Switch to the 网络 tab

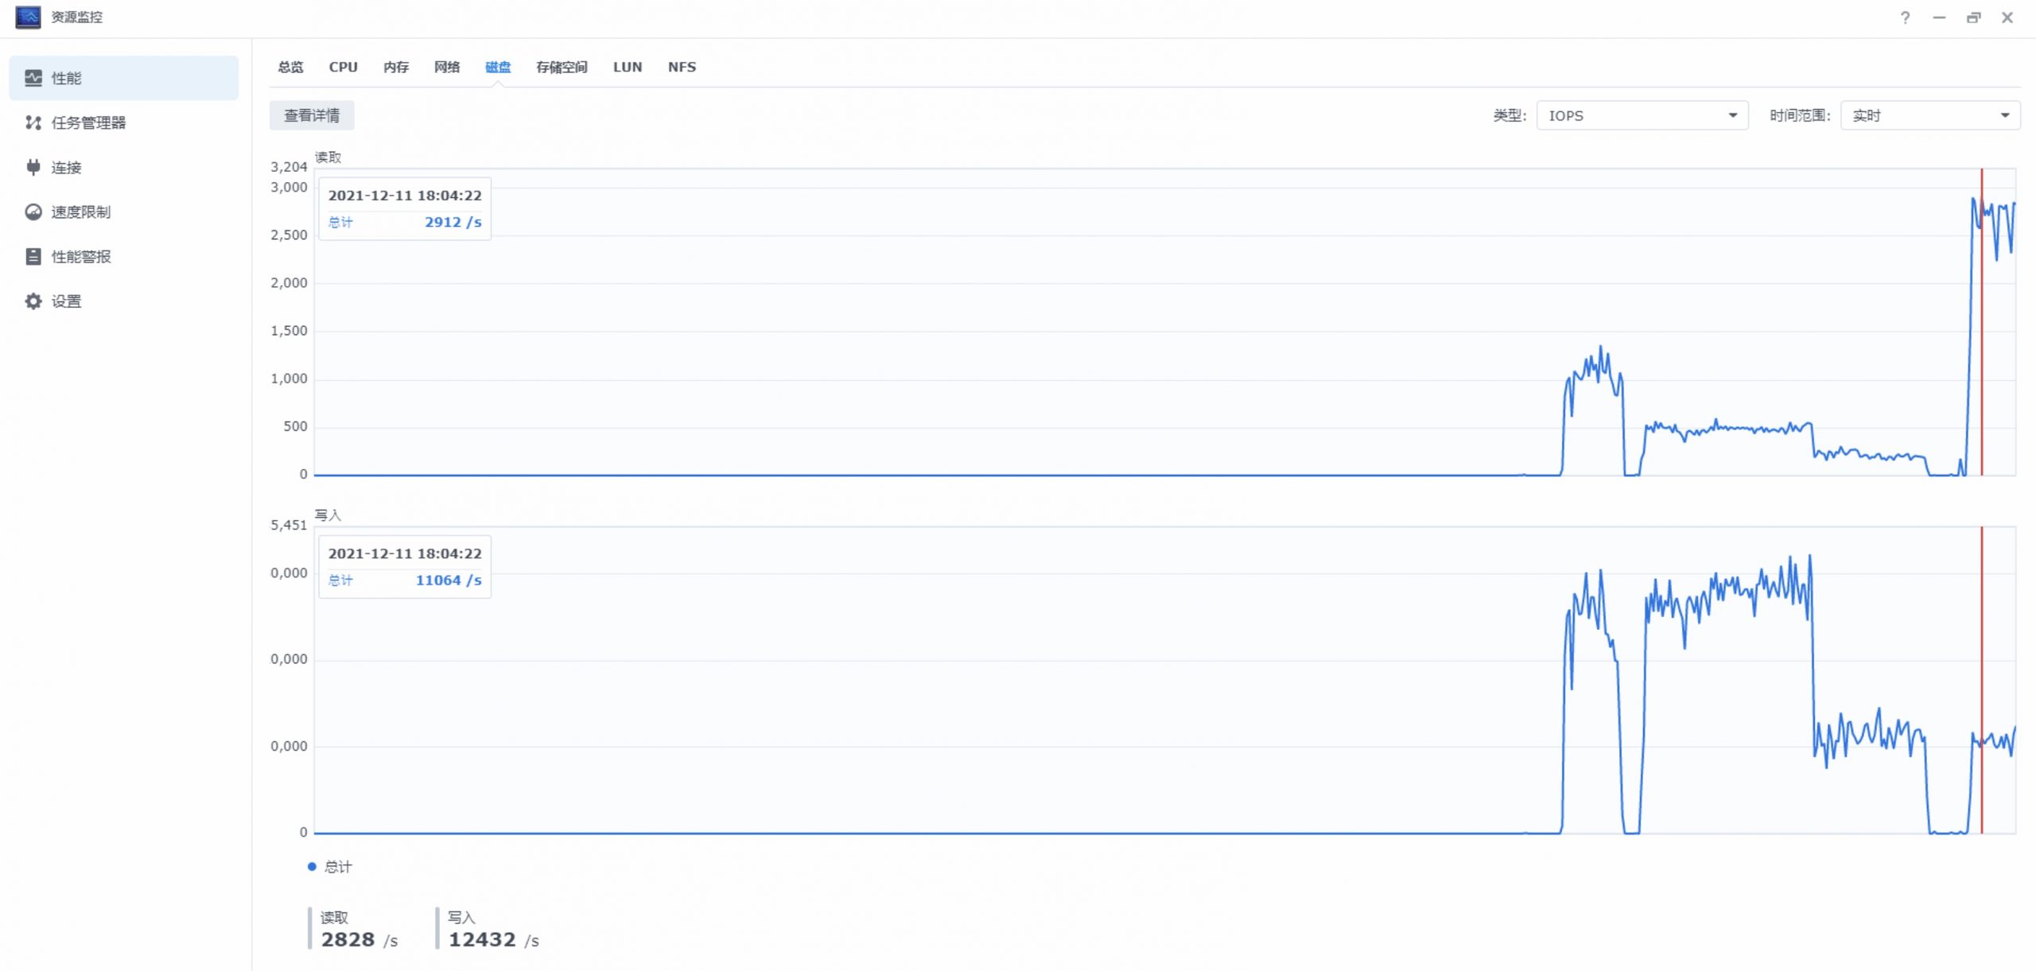(447, 67)
